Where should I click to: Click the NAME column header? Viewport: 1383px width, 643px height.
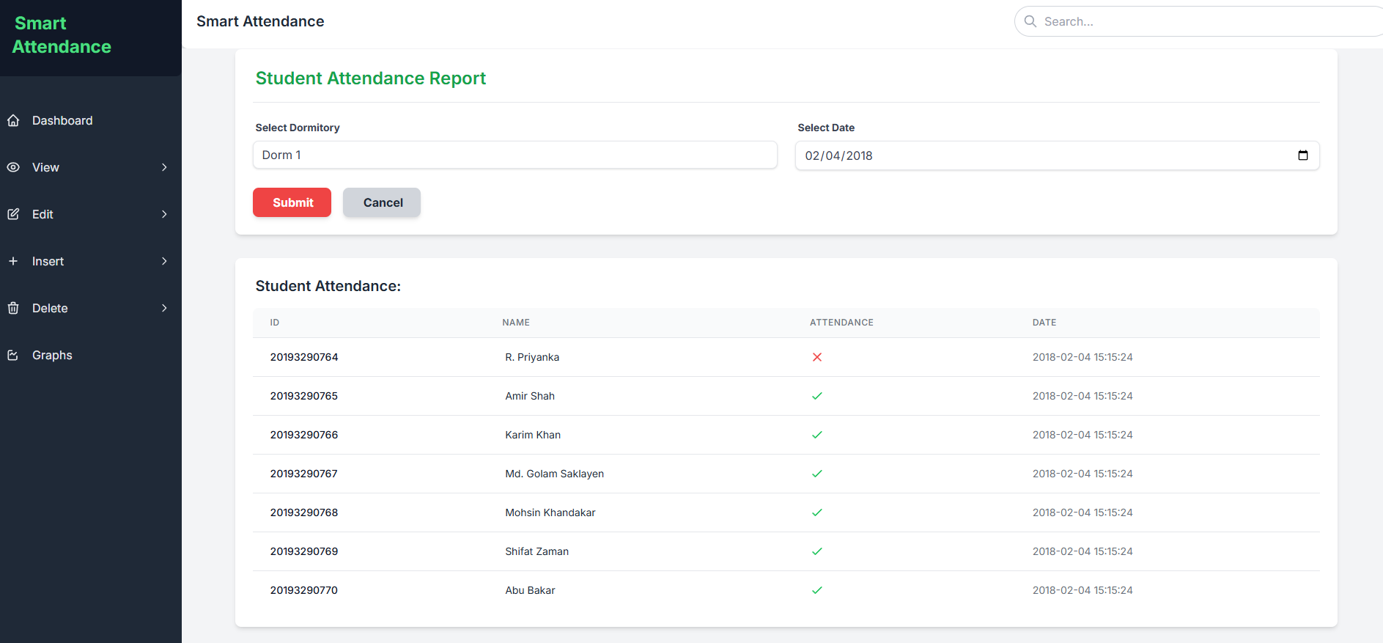[516, 323]
